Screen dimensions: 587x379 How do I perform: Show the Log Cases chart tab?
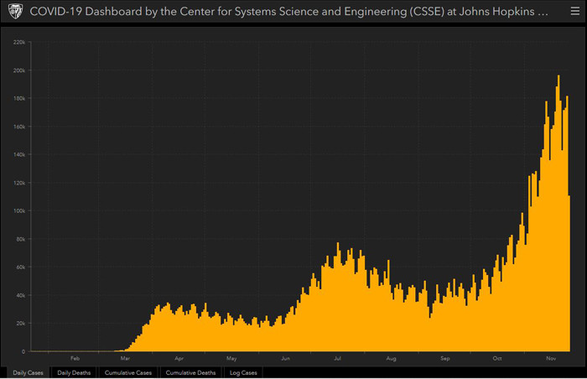(x=243, y=372)
